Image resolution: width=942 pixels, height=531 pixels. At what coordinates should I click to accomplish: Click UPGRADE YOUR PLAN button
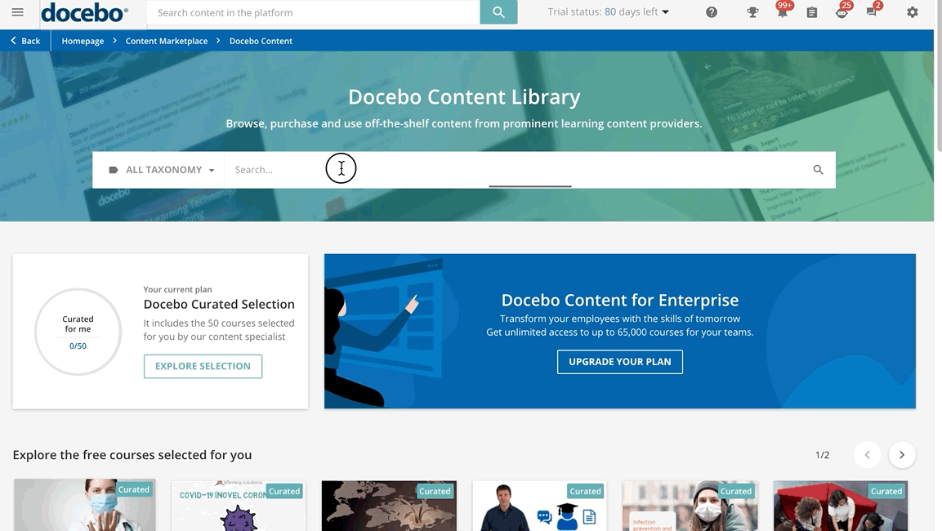click(x=620, y=362)
